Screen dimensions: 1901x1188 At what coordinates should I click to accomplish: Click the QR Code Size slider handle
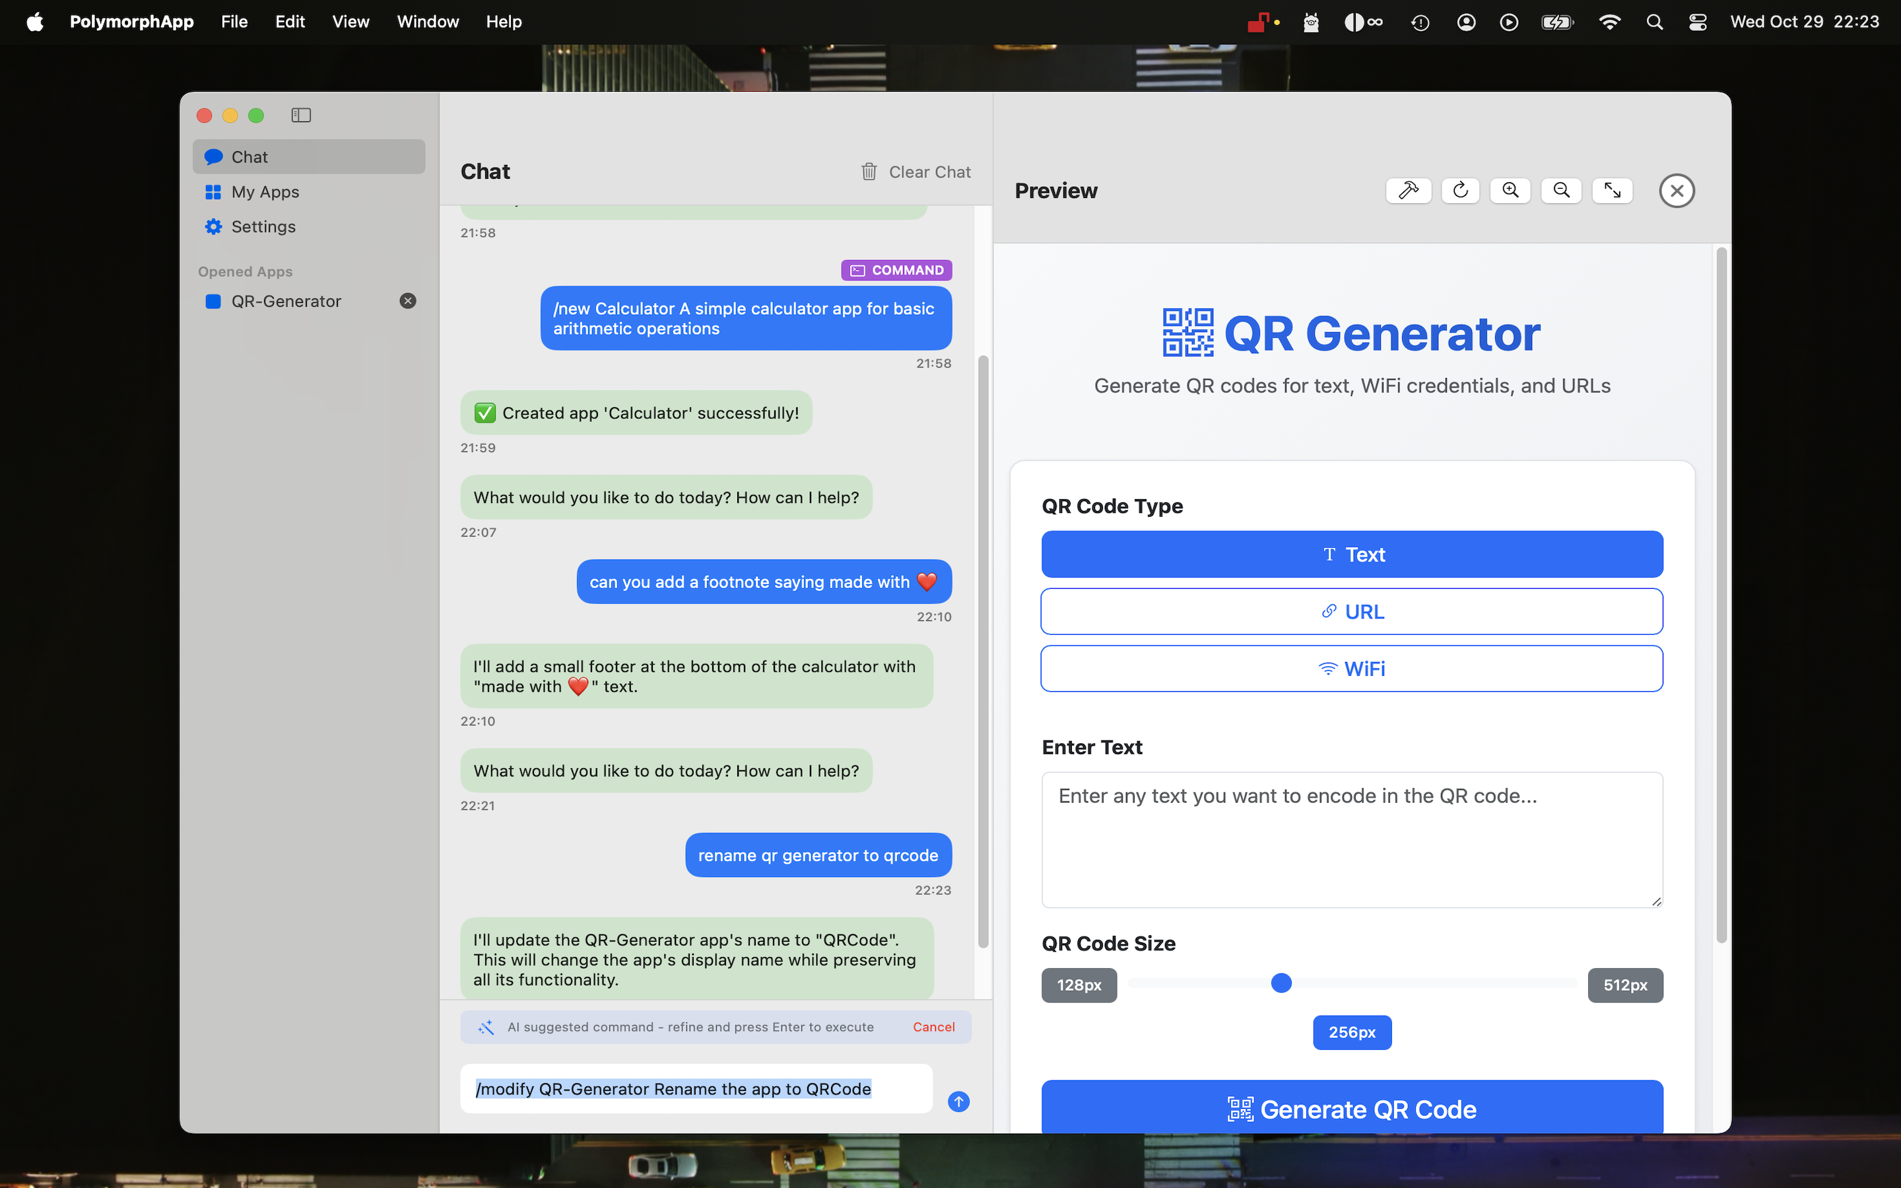point(1282,982)
